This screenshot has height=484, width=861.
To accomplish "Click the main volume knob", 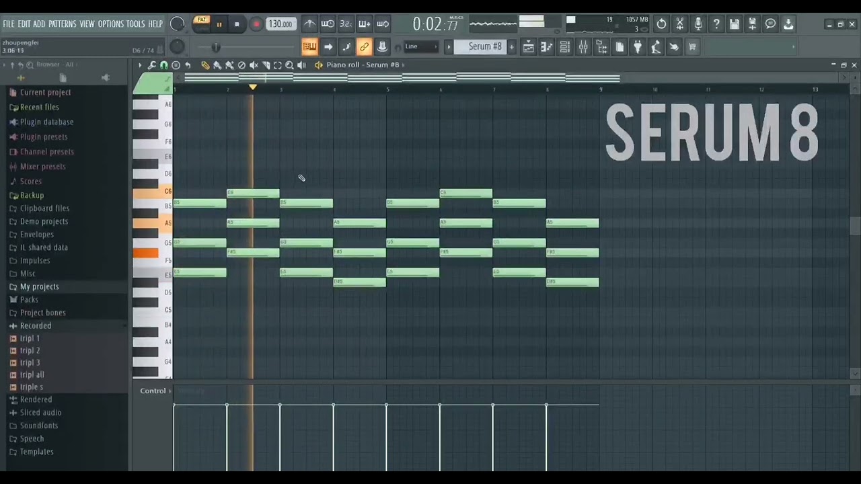I will coord(178,24).
